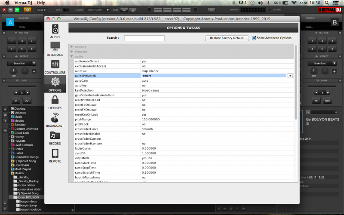Click the left deck loop slider bar
This screenshot has height=215, width=344.
21,86
